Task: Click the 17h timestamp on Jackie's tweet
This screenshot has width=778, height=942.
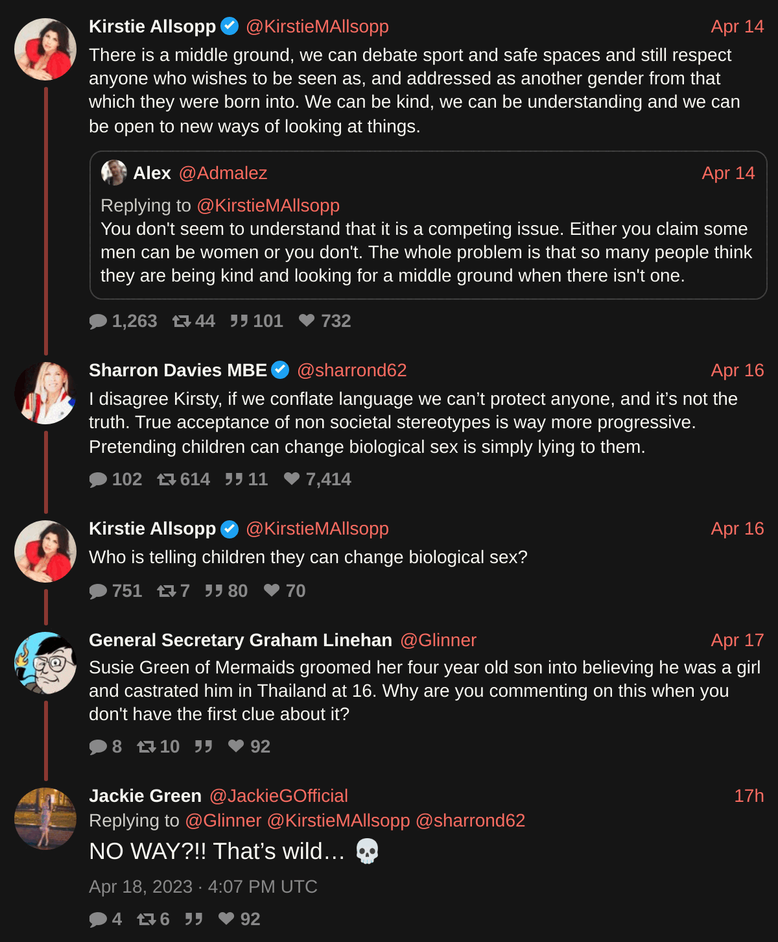Action: click(x=749, y=796)
